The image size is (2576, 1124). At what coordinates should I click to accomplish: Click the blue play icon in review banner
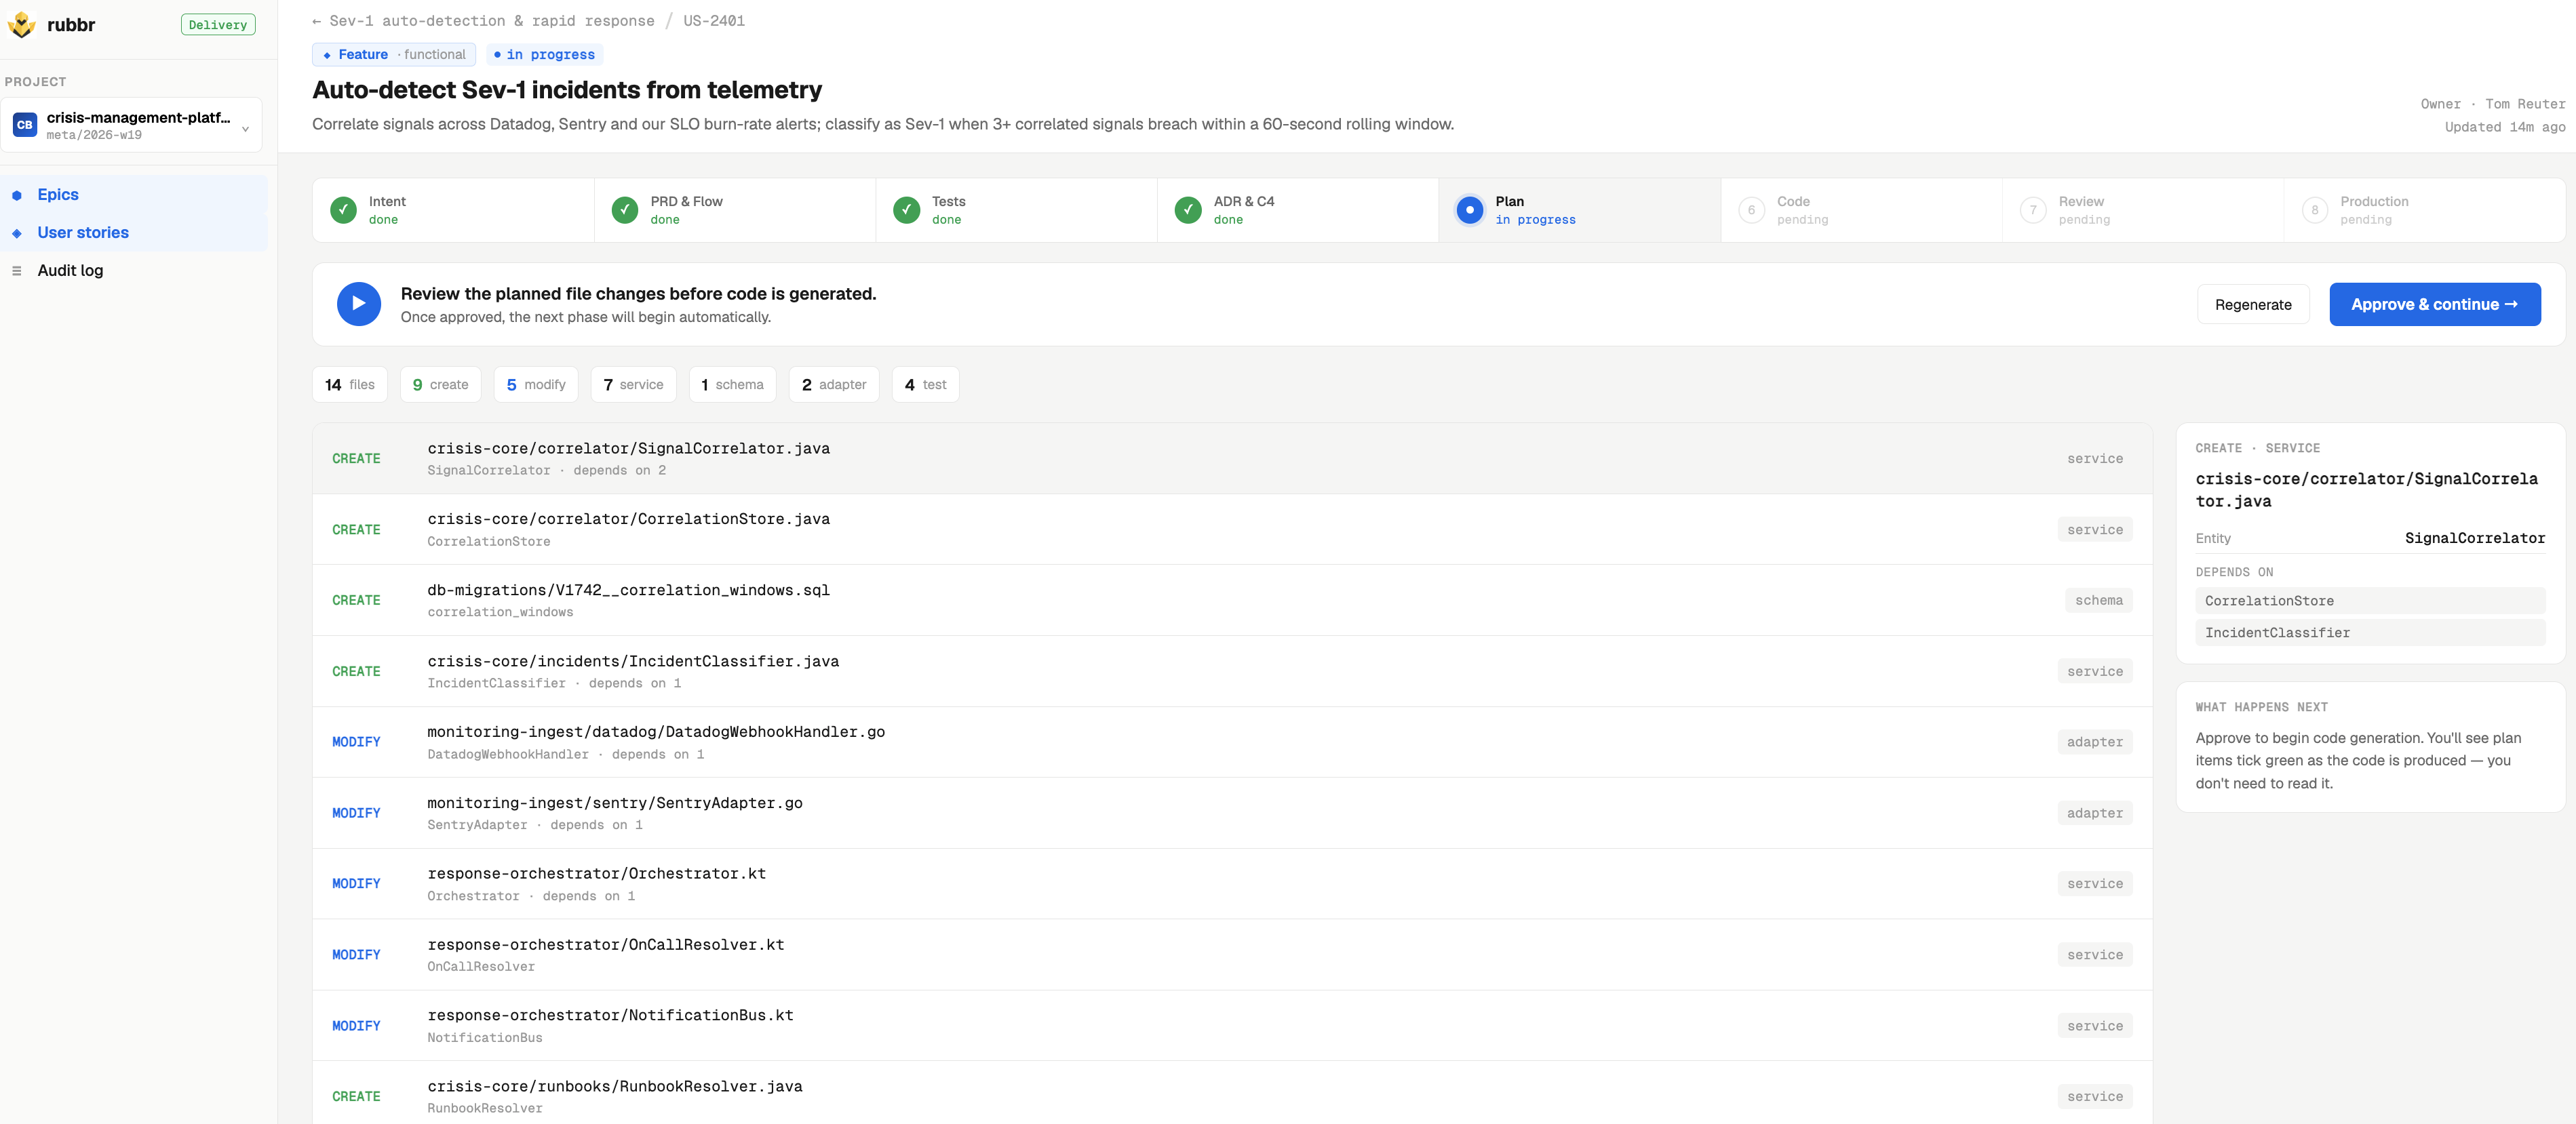click(x=358, y=304)
